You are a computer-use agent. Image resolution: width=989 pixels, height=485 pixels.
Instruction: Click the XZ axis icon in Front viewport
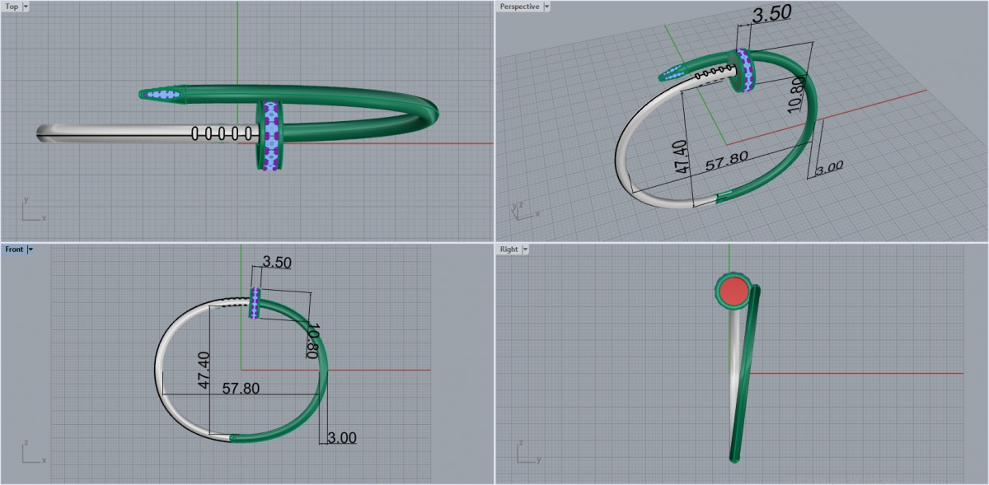[x=31, y=454]
